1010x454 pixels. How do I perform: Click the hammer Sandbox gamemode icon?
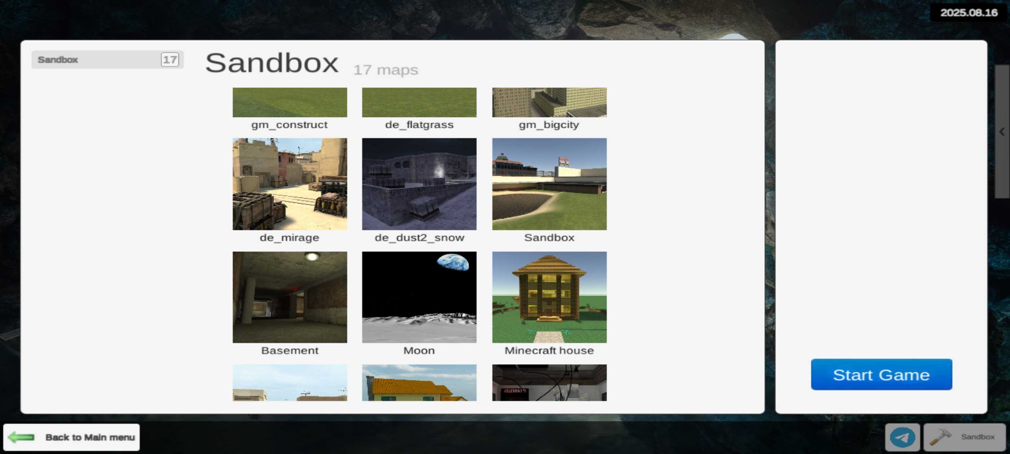(x=940, y=437)
